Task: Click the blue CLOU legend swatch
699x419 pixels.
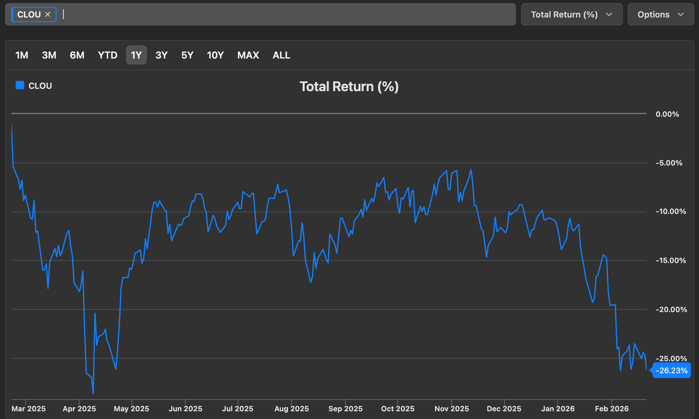Action: coord(20,85)
